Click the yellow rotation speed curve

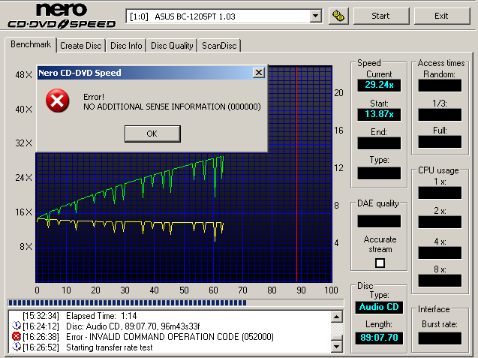131,222
